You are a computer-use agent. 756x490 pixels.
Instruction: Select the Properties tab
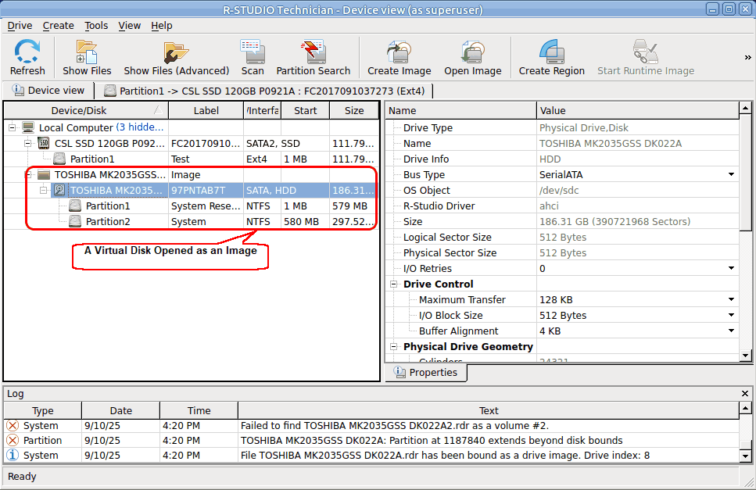[x=426, y=373]
